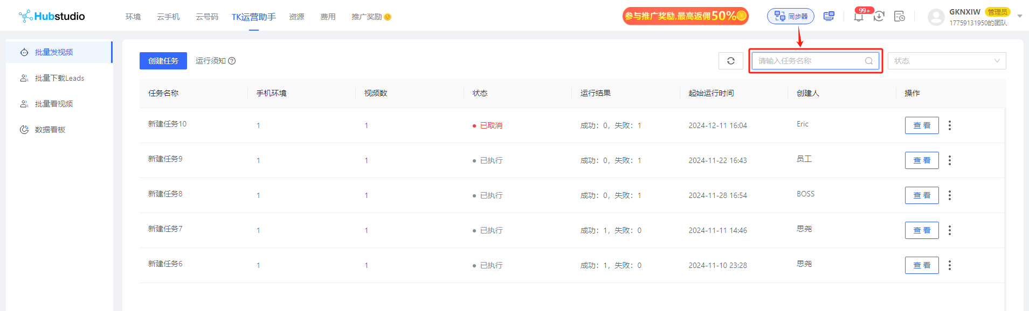This screenshot has width=1029, height=311.
Task: Open the multi-window screens icon in header
Action: [829, 16]
